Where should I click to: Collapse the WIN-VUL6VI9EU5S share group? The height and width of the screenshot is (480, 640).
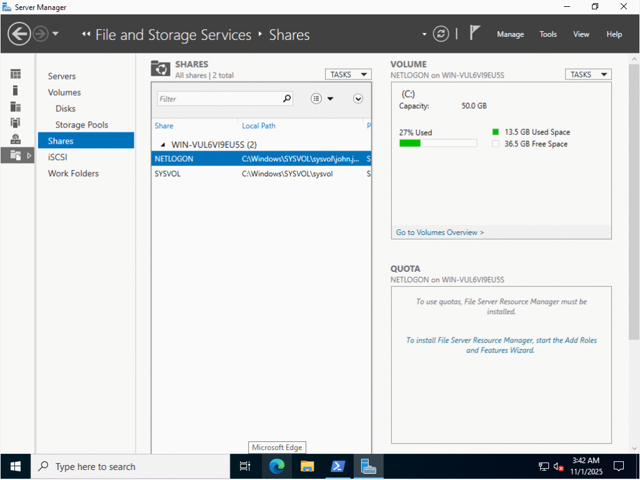pyautogui.click(x=163, y=144)
